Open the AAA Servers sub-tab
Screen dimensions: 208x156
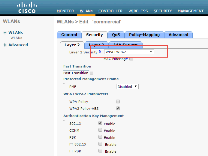click(x=125, y=45)
